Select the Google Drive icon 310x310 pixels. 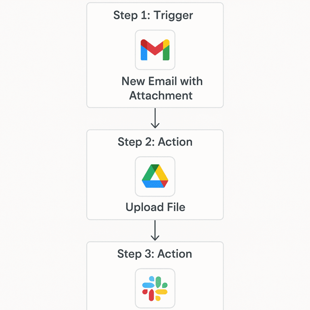tap(155, 176)
